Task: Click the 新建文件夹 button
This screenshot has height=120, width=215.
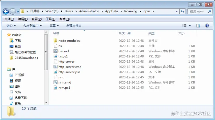Action: 74,26
